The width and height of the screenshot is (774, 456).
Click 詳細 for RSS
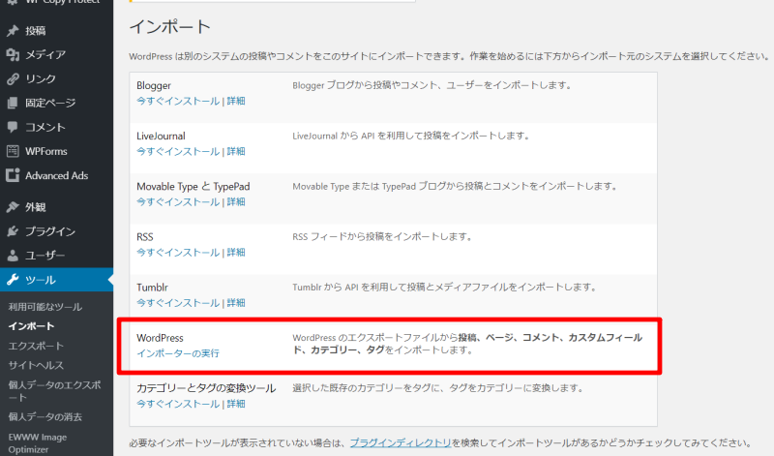tap(236, 252)
